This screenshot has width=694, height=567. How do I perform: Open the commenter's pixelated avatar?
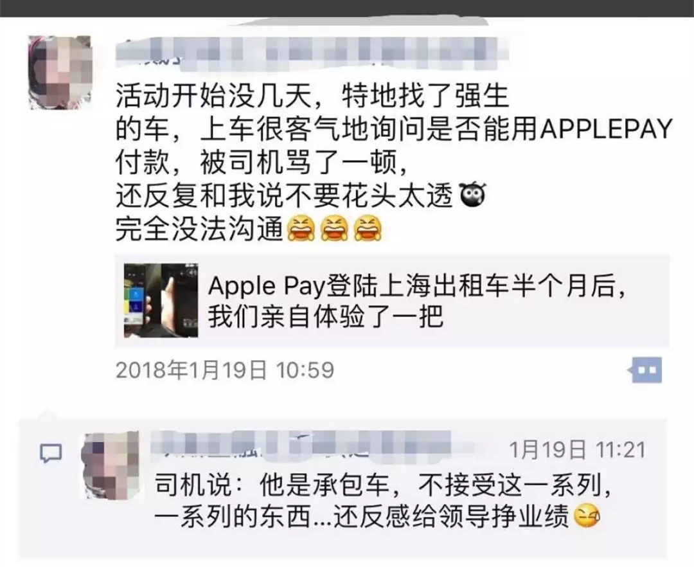(x=111, y=465)
